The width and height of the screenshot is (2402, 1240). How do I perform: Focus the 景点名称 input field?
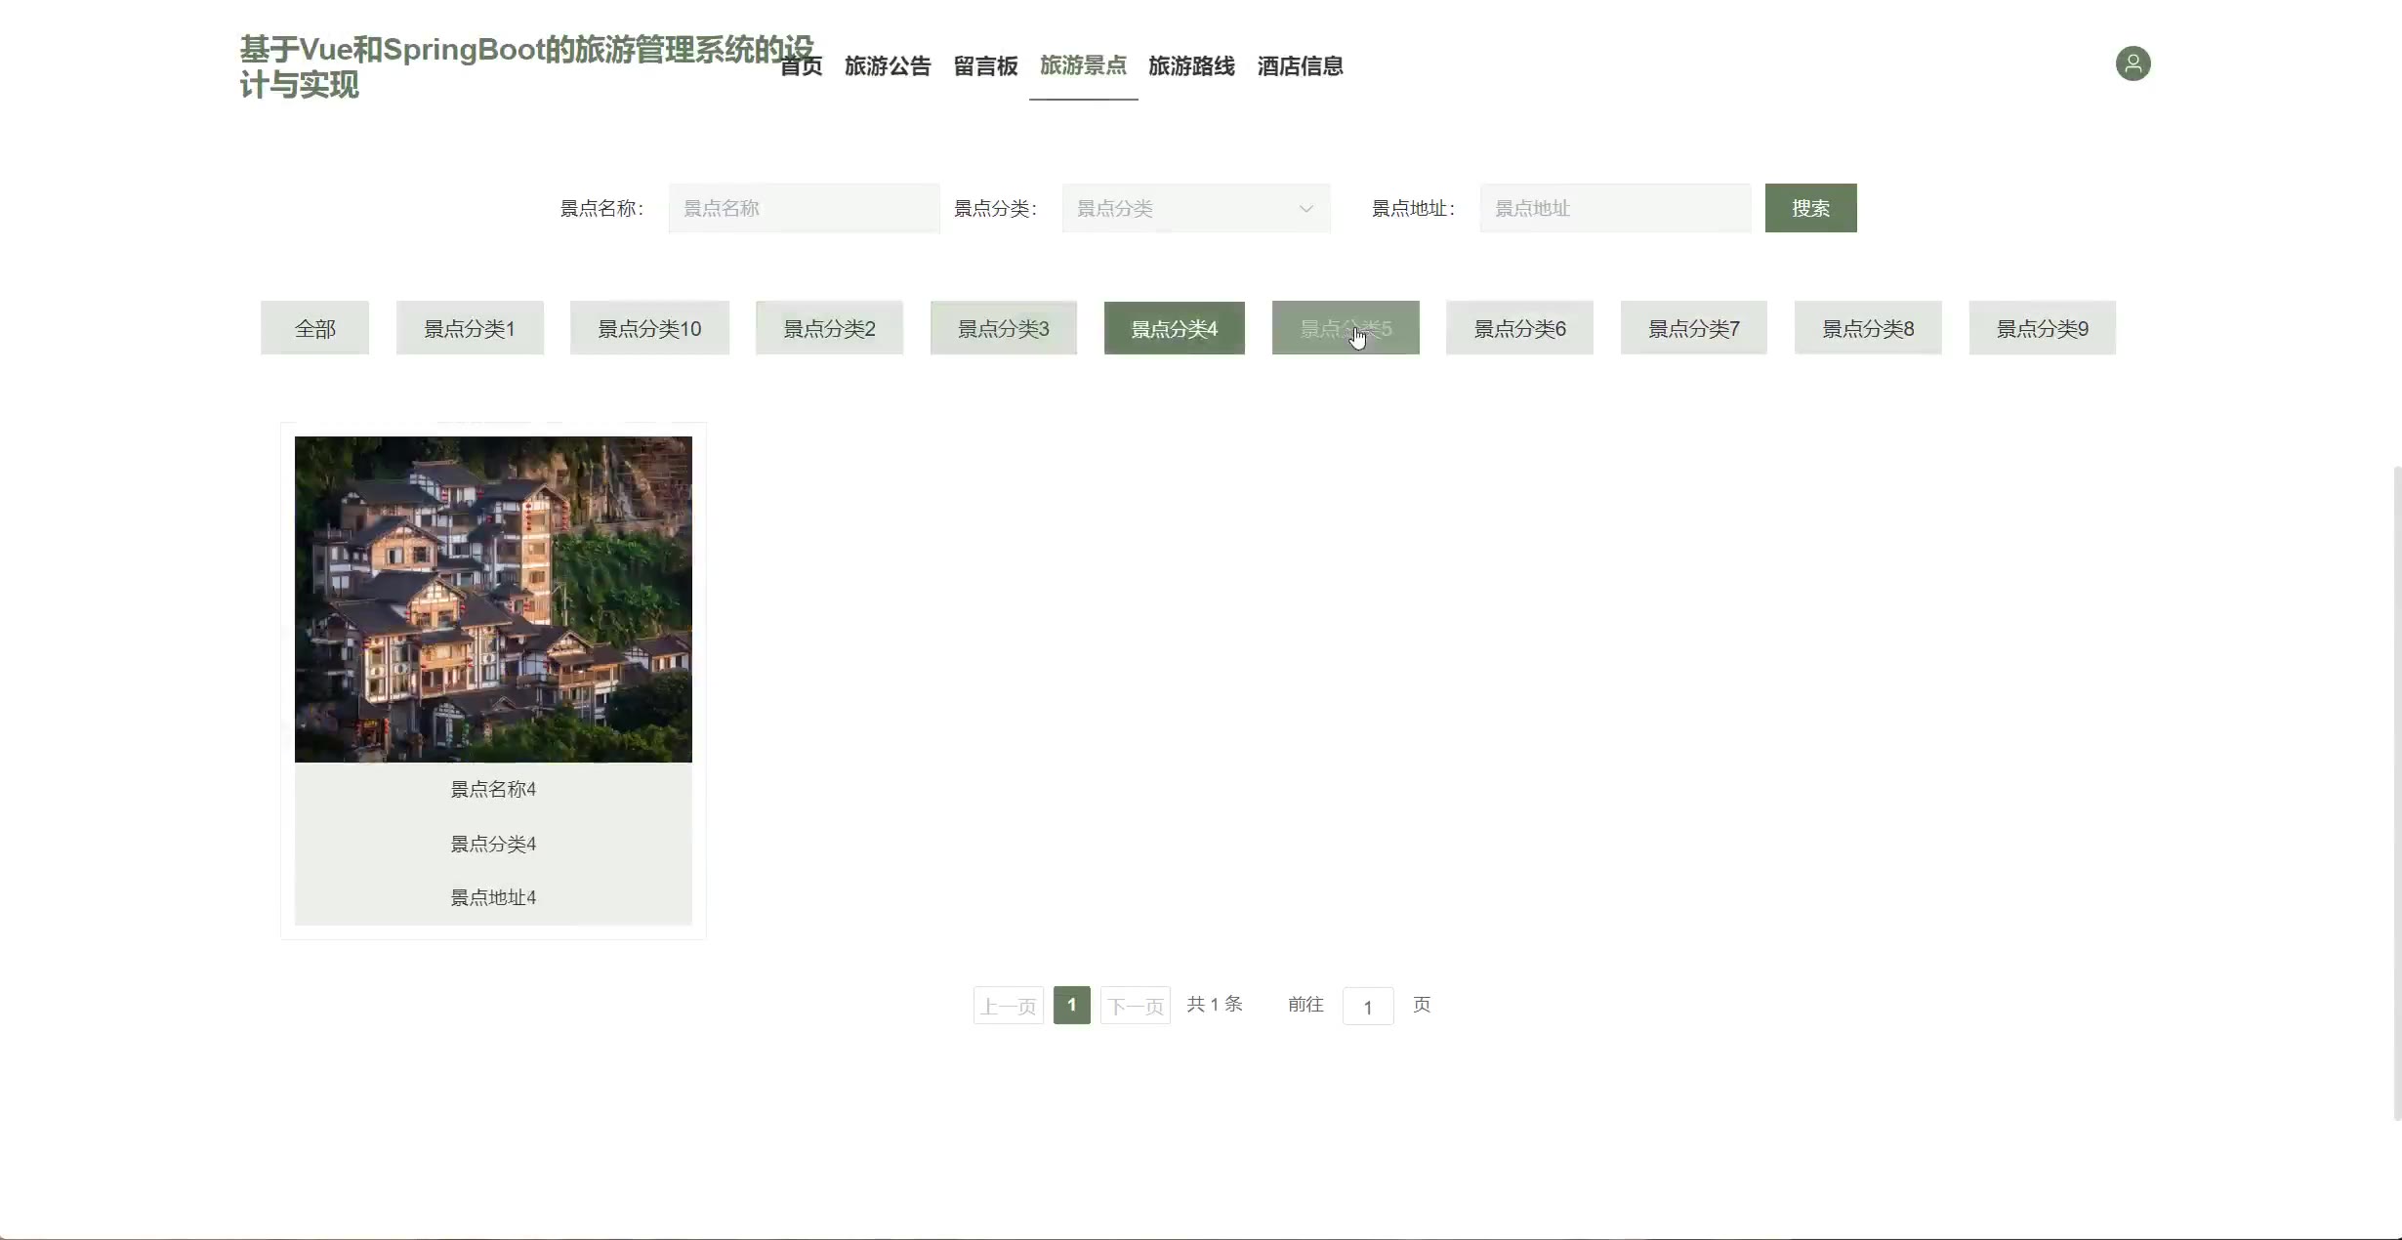pos(803,209)
